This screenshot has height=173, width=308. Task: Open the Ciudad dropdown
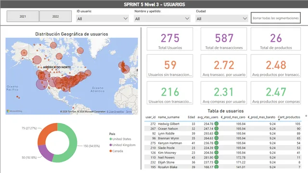[x=221, y=19]
